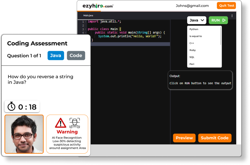Click the stopwatch timer icon
The height and width of the screenshot is (165, 250).
pos(12,106)
